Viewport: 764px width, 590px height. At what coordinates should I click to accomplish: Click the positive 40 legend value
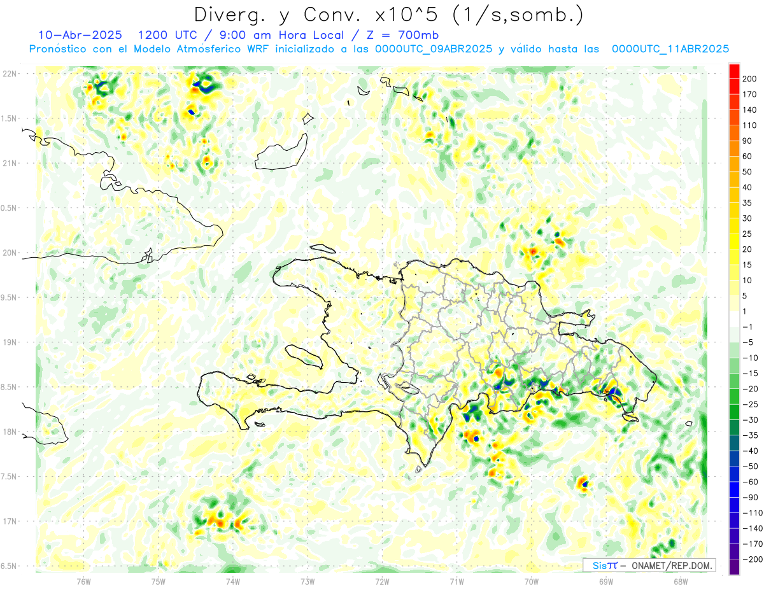747,187
